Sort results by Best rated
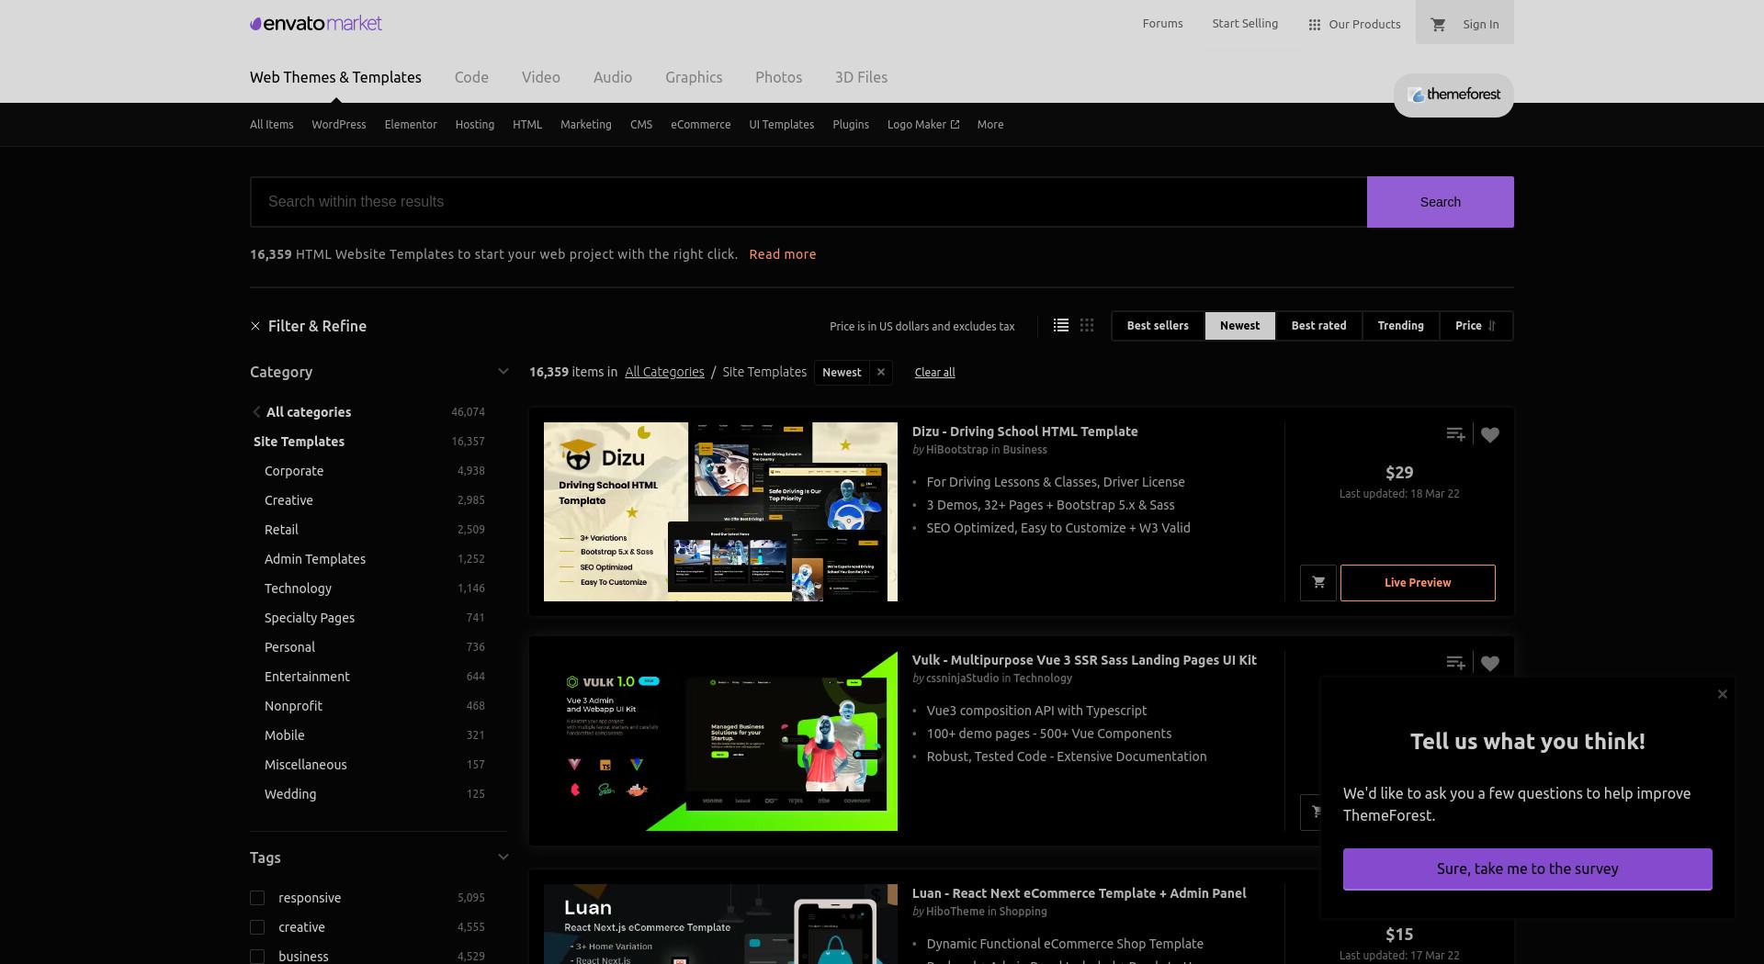 tap(1318, 326)
